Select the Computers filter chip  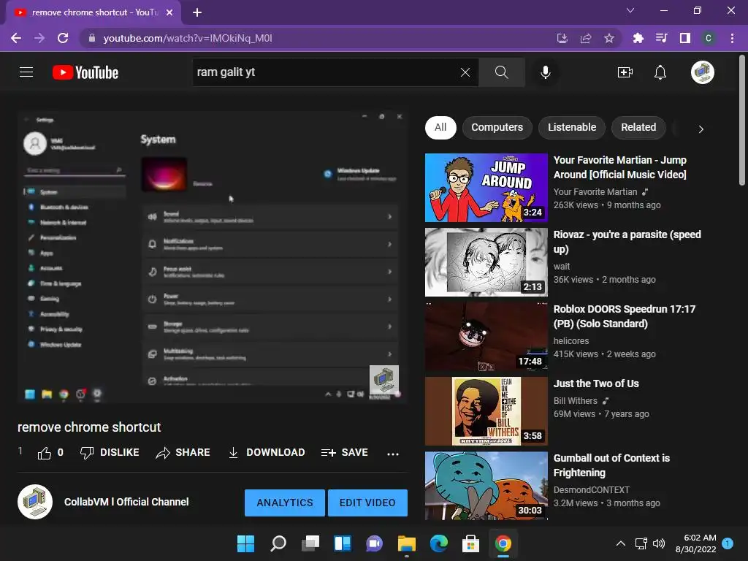pos(497,127)
